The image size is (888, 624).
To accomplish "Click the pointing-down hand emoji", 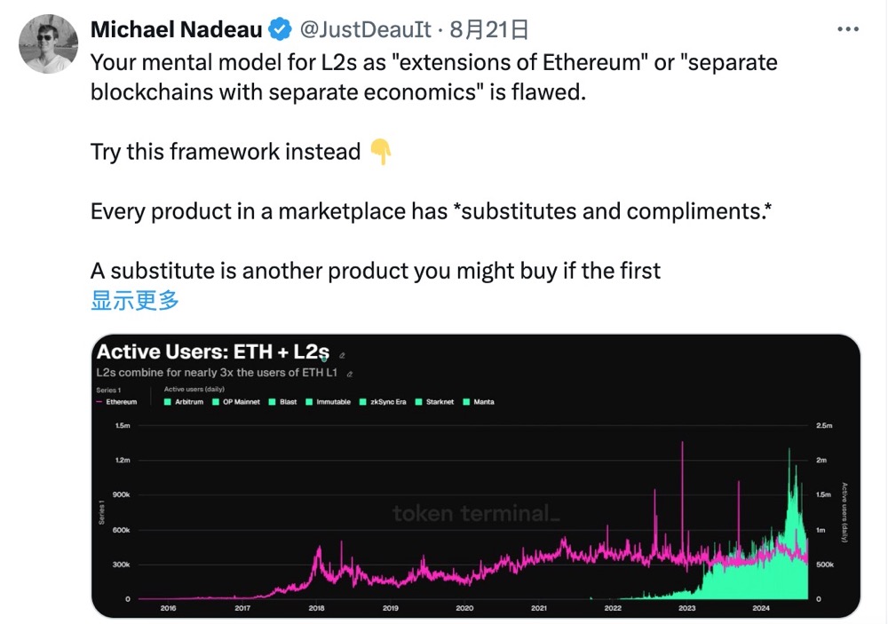I will [380, 152].
